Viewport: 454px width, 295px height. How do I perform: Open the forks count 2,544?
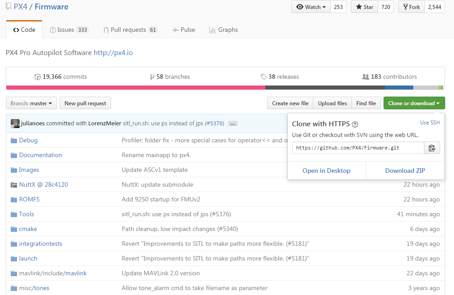[435, 7]
